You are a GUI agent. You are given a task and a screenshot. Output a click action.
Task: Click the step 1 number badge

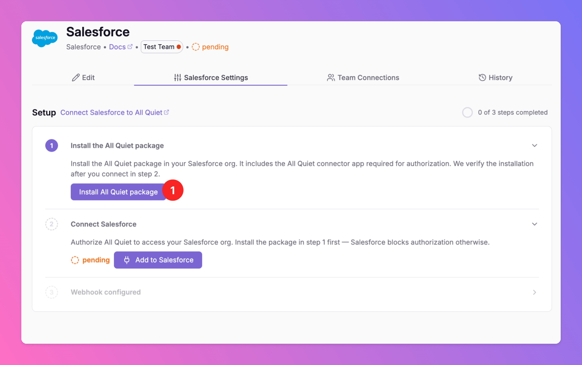52,146
